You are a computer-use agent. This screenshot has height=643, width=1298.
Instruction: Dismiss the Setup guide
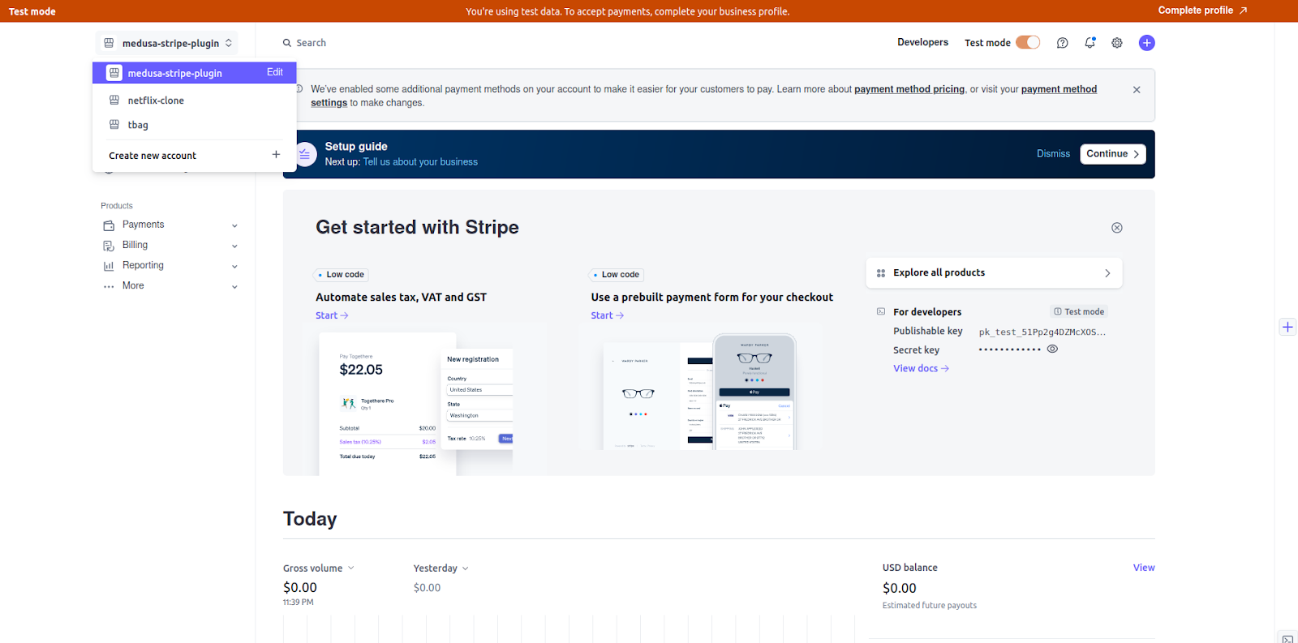(x=1053, y=153)
